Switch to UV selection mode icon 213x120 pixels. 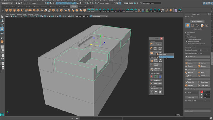207,25
